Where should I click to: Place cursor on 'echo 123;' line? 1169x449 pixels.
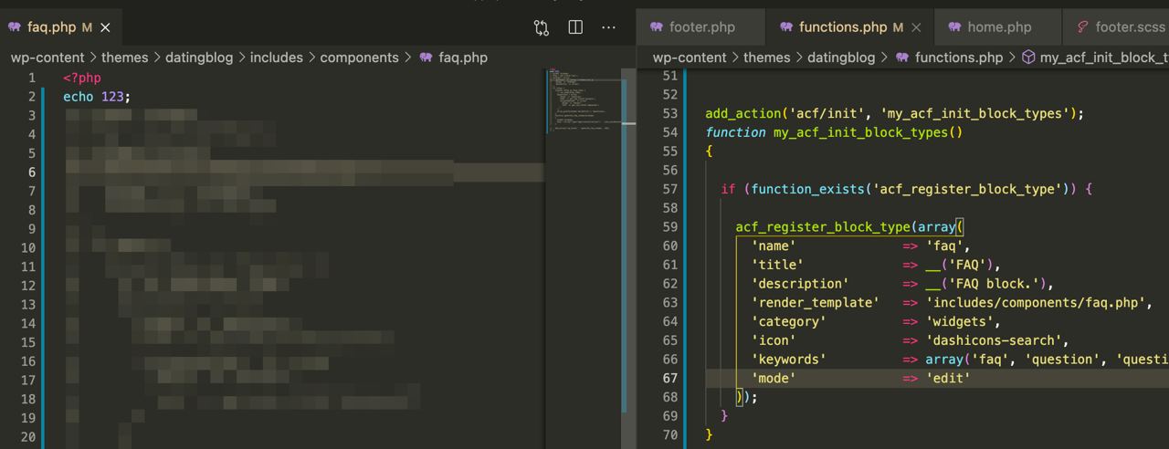point(97,97)
